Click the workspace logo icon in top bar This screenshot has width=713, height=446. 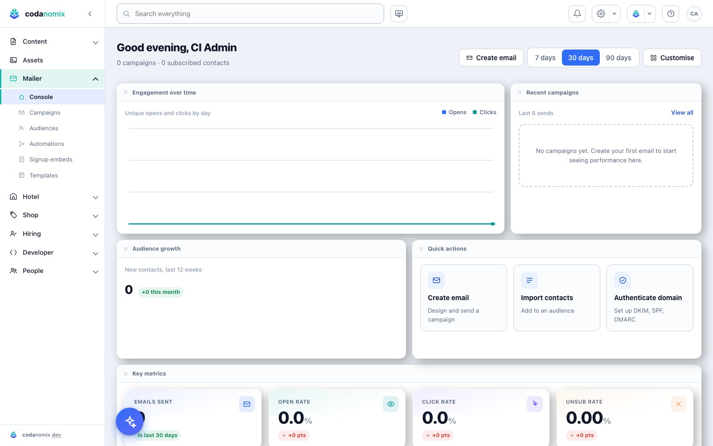pos(636,14)
